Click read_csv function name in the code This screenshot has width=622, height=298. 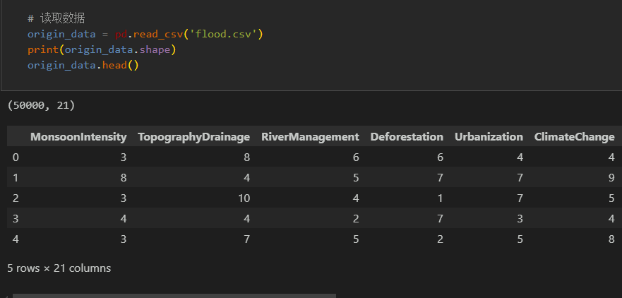pyautogui.click(x=157, y=34)
